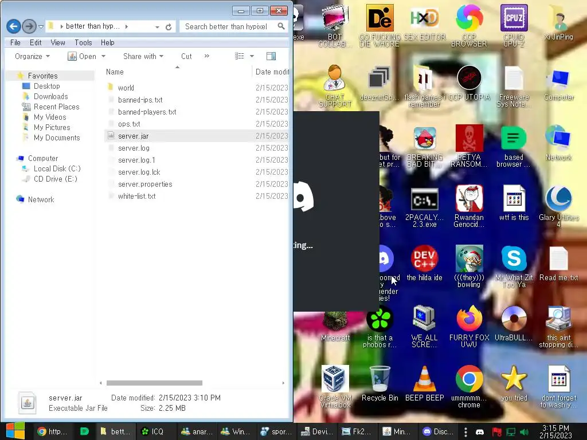
Task: Click the Back navigation arrow in Explorer
Action: tap(14, 26)
